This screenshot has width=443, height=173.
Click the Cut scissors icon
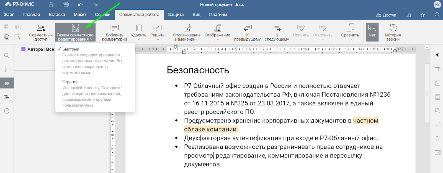(x=18, y=27)
